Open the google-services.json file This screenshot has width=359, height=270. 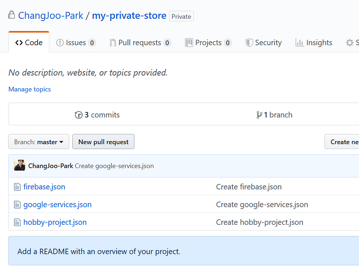click(x=57, y=204)
